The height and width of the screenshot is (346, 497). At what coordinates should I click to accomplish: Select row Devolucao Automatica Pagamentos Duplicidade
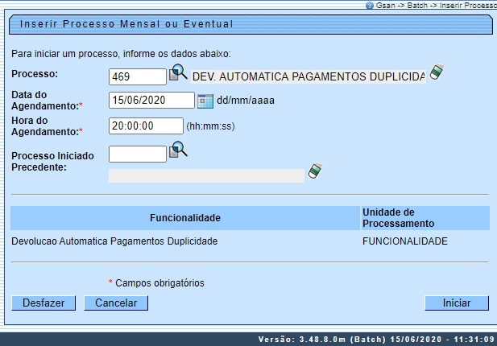pyautogui.click(x=114, y=241)
